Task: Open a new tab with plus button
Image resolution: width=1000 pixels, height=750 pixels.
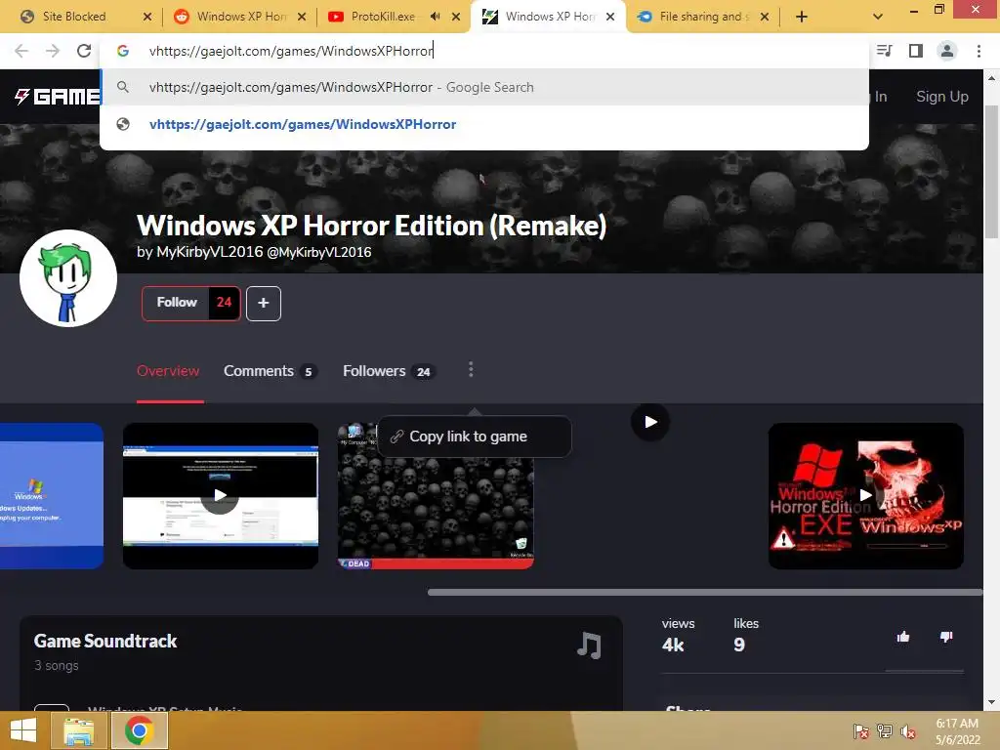Action: [802, 17]
